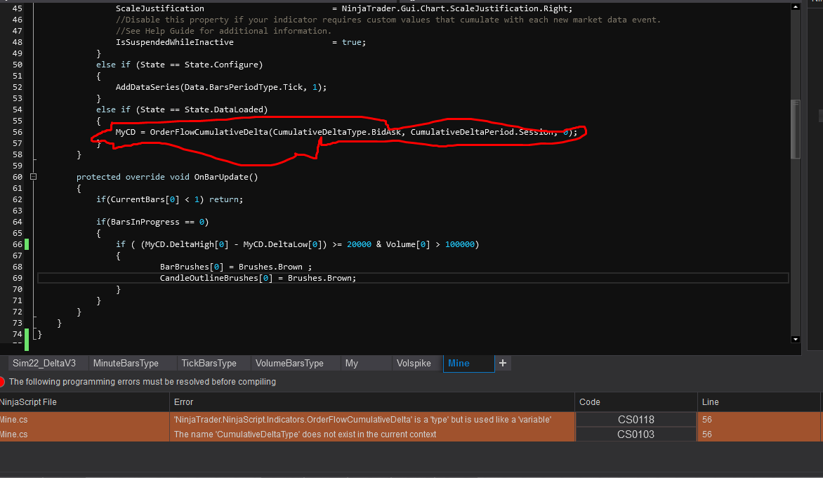Select the My script tab
This screenshot has height=478, width=823.
click(352, 363)
